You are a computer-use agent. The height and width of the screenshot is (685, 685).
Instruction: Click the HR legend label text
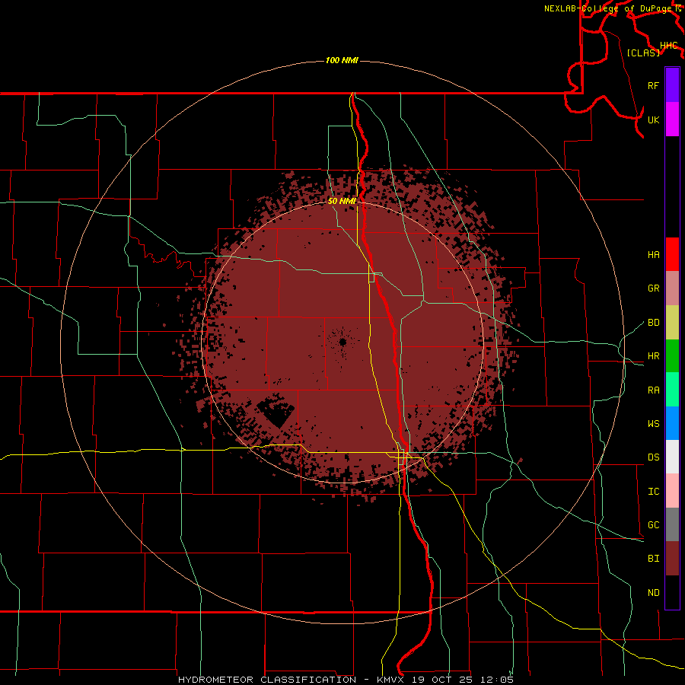pos(653,356)
